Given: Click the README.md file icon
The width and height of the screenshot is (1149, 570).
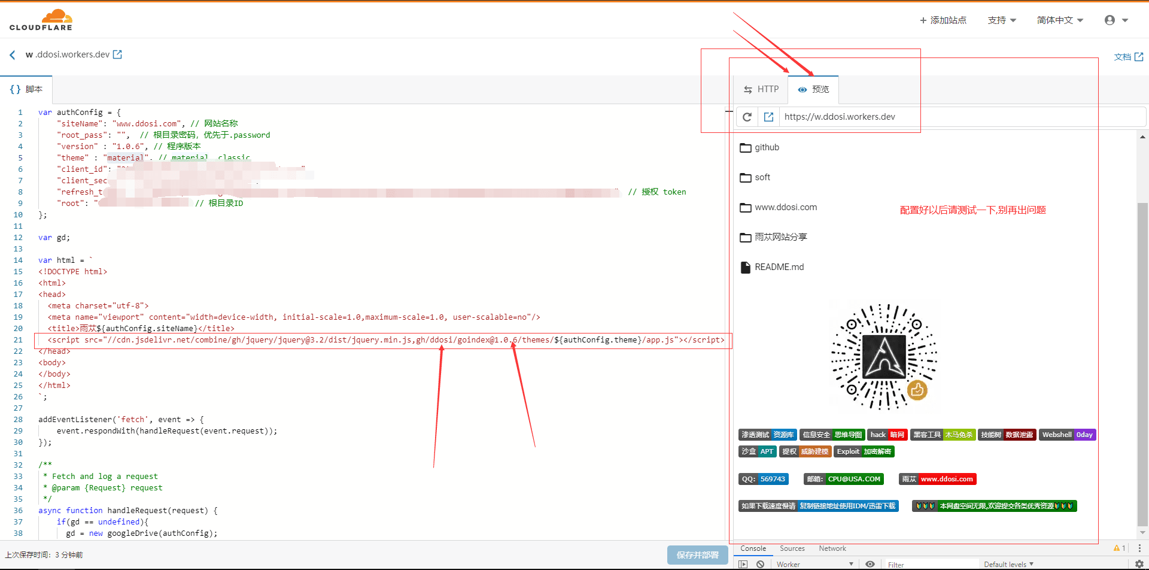Looking at the screenshot, I should [746, 267].
